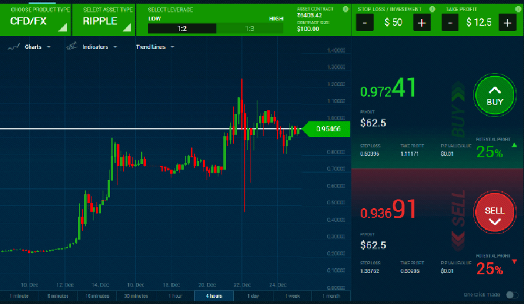Image resolution: width=524 pixels, height=304 pixels.
Task: Open the Choose Product Type dropdown
Action: point(36,20)
